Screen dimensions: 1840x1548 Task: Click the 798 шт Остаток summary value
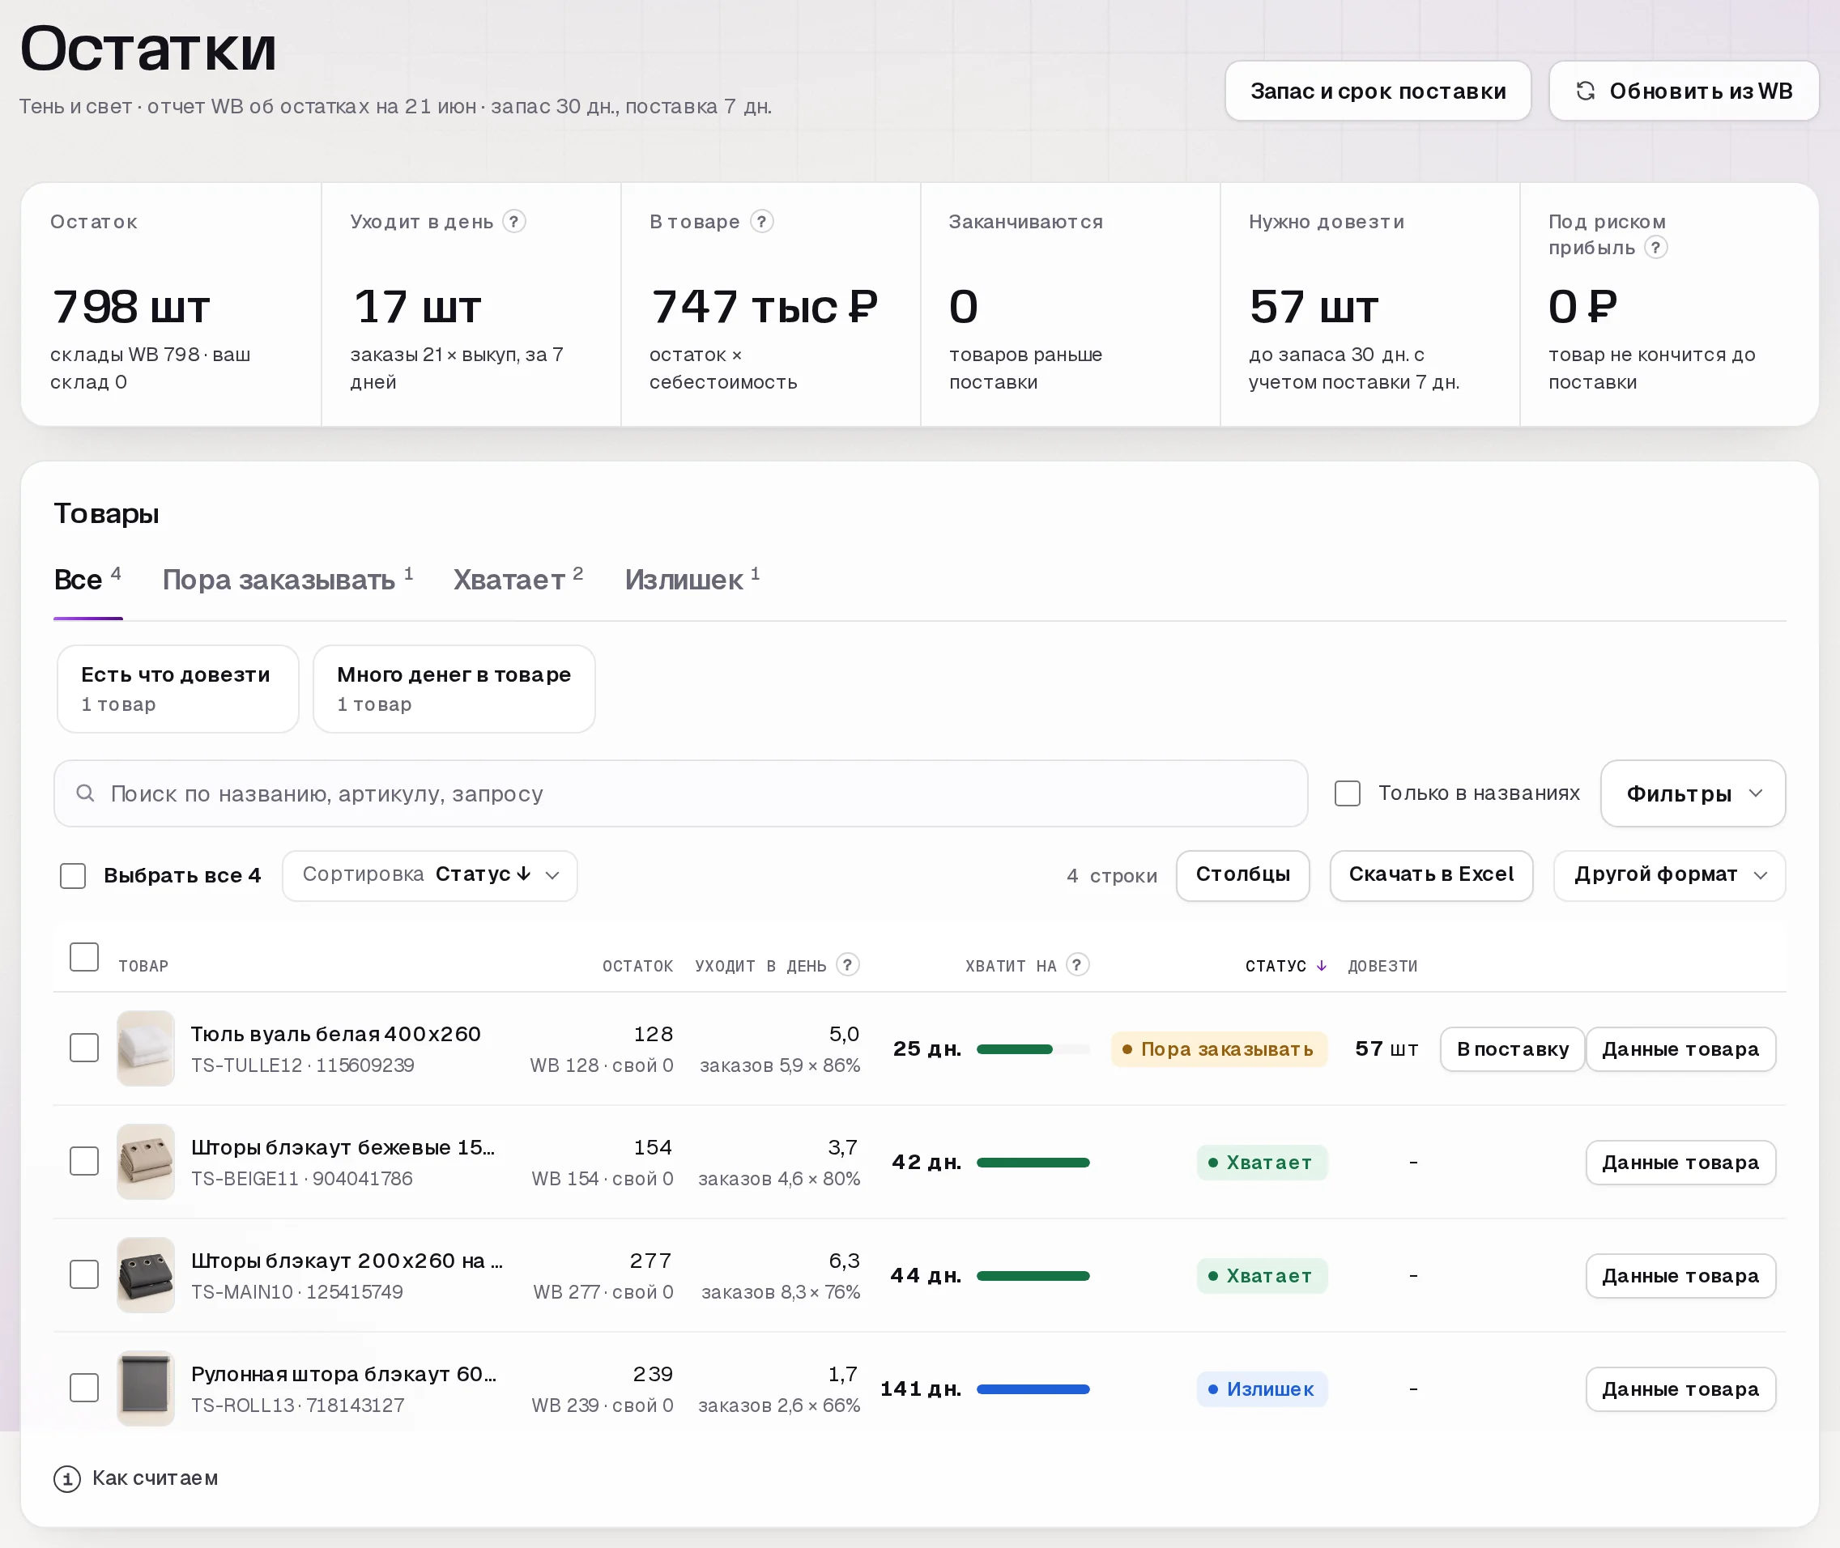pyautogui.click(x=131, y=307)
